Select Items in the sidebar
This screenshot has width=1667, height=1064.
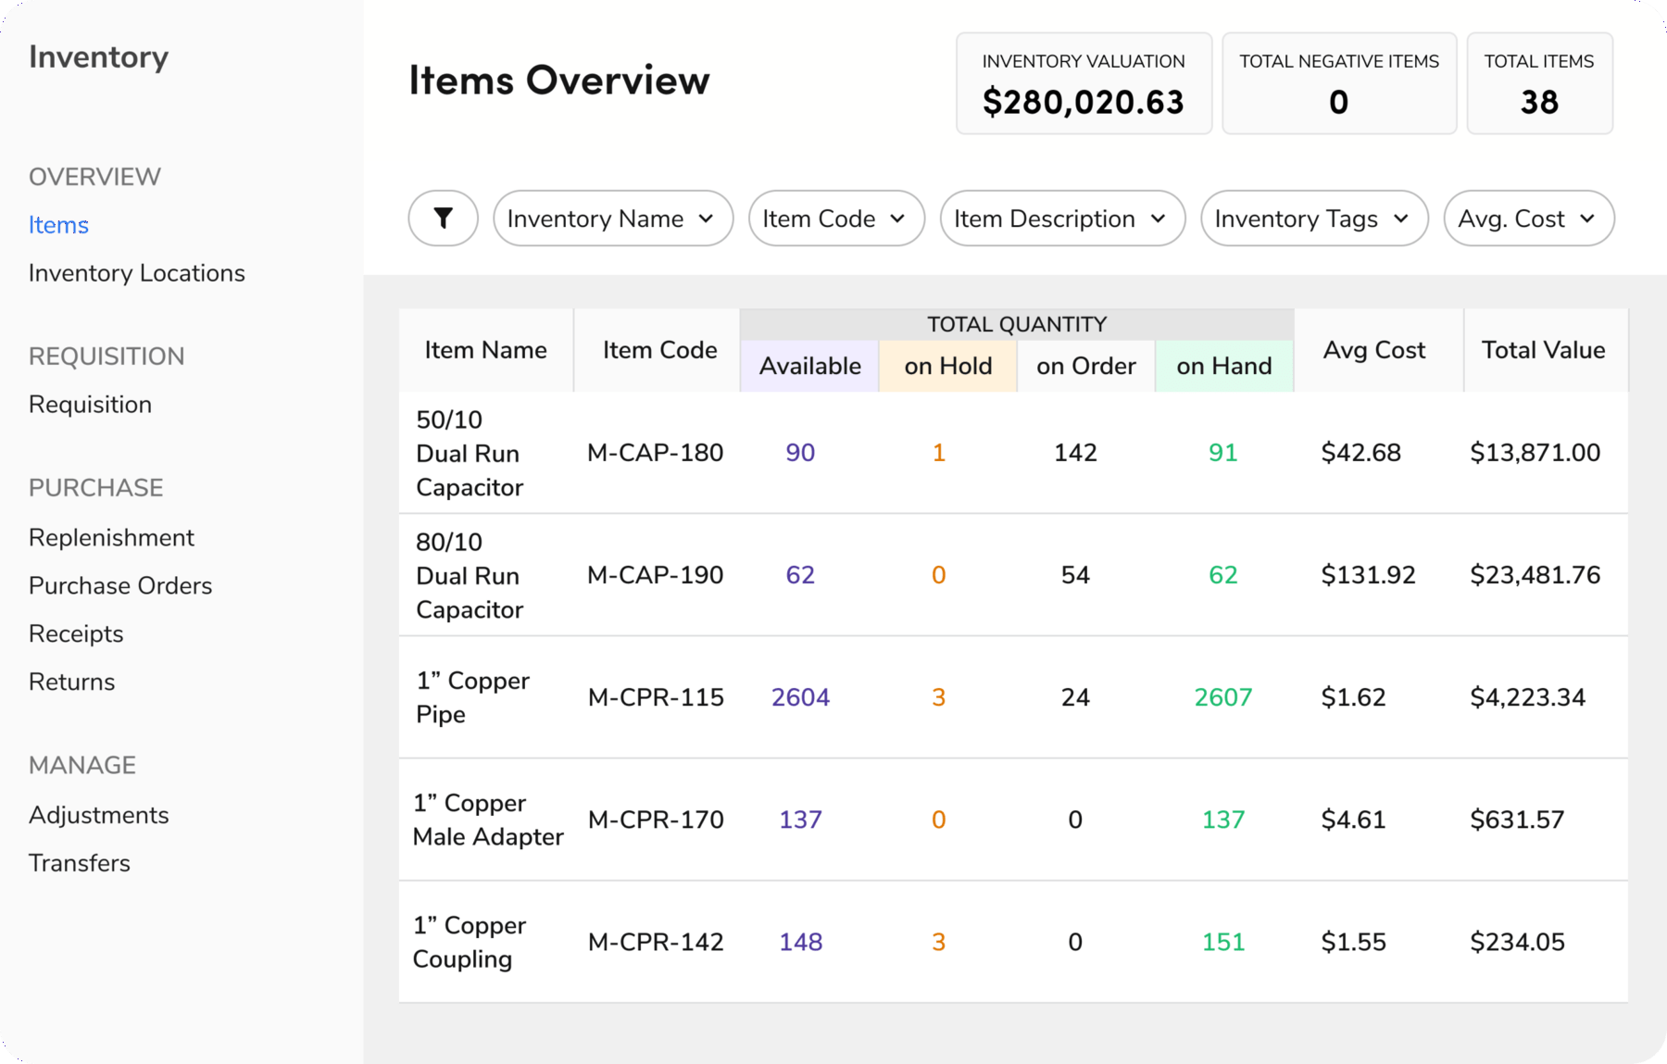point(58,225)
